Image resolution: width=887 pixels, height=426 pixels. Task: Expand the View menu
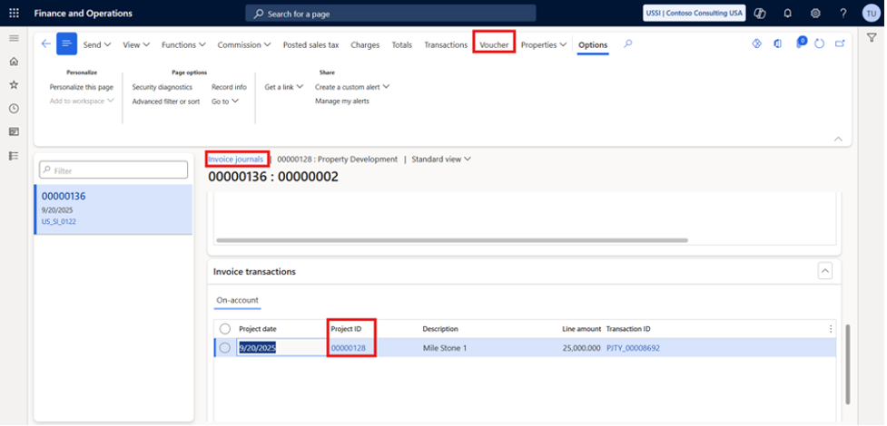coord(136,44)
